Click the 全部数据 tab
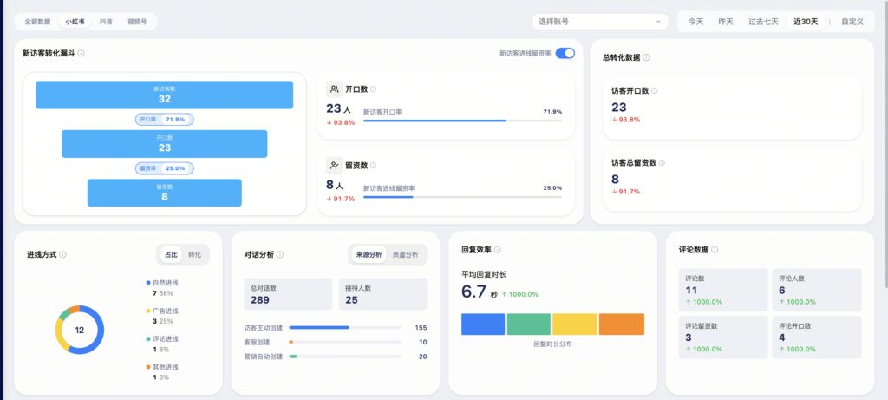888x400 pixels. click(37, 21)
